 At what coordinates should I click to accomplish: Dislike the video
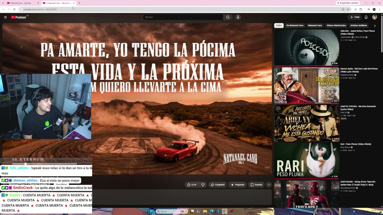coord(203,185)
